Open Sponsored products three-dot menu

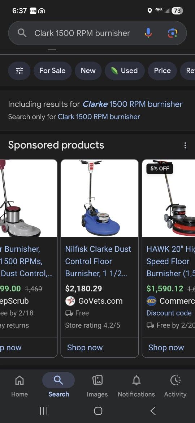tap(185, 145)
